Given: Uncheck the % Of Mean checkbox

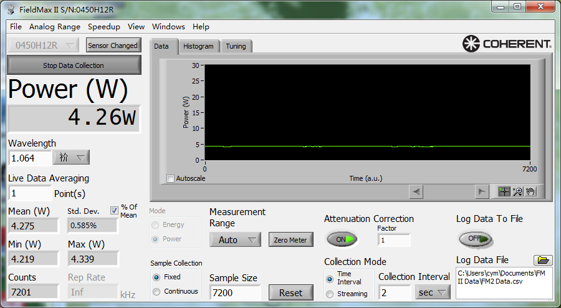Looking at the screenshot, I should pos(114,211).
